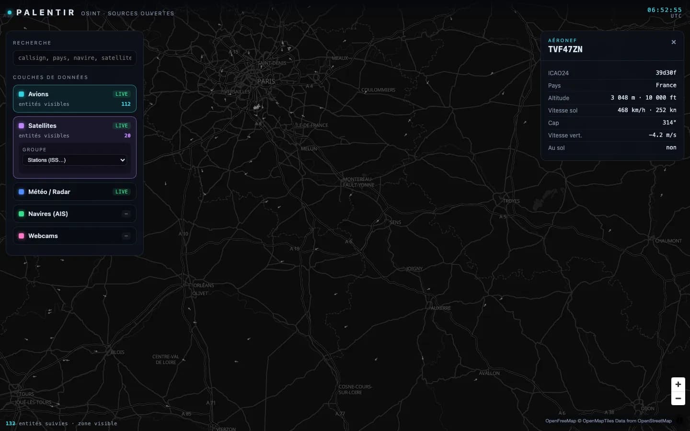Click the BLOIS label on the map
Screen dimensions: 690x431
click(x=117, y=352)
